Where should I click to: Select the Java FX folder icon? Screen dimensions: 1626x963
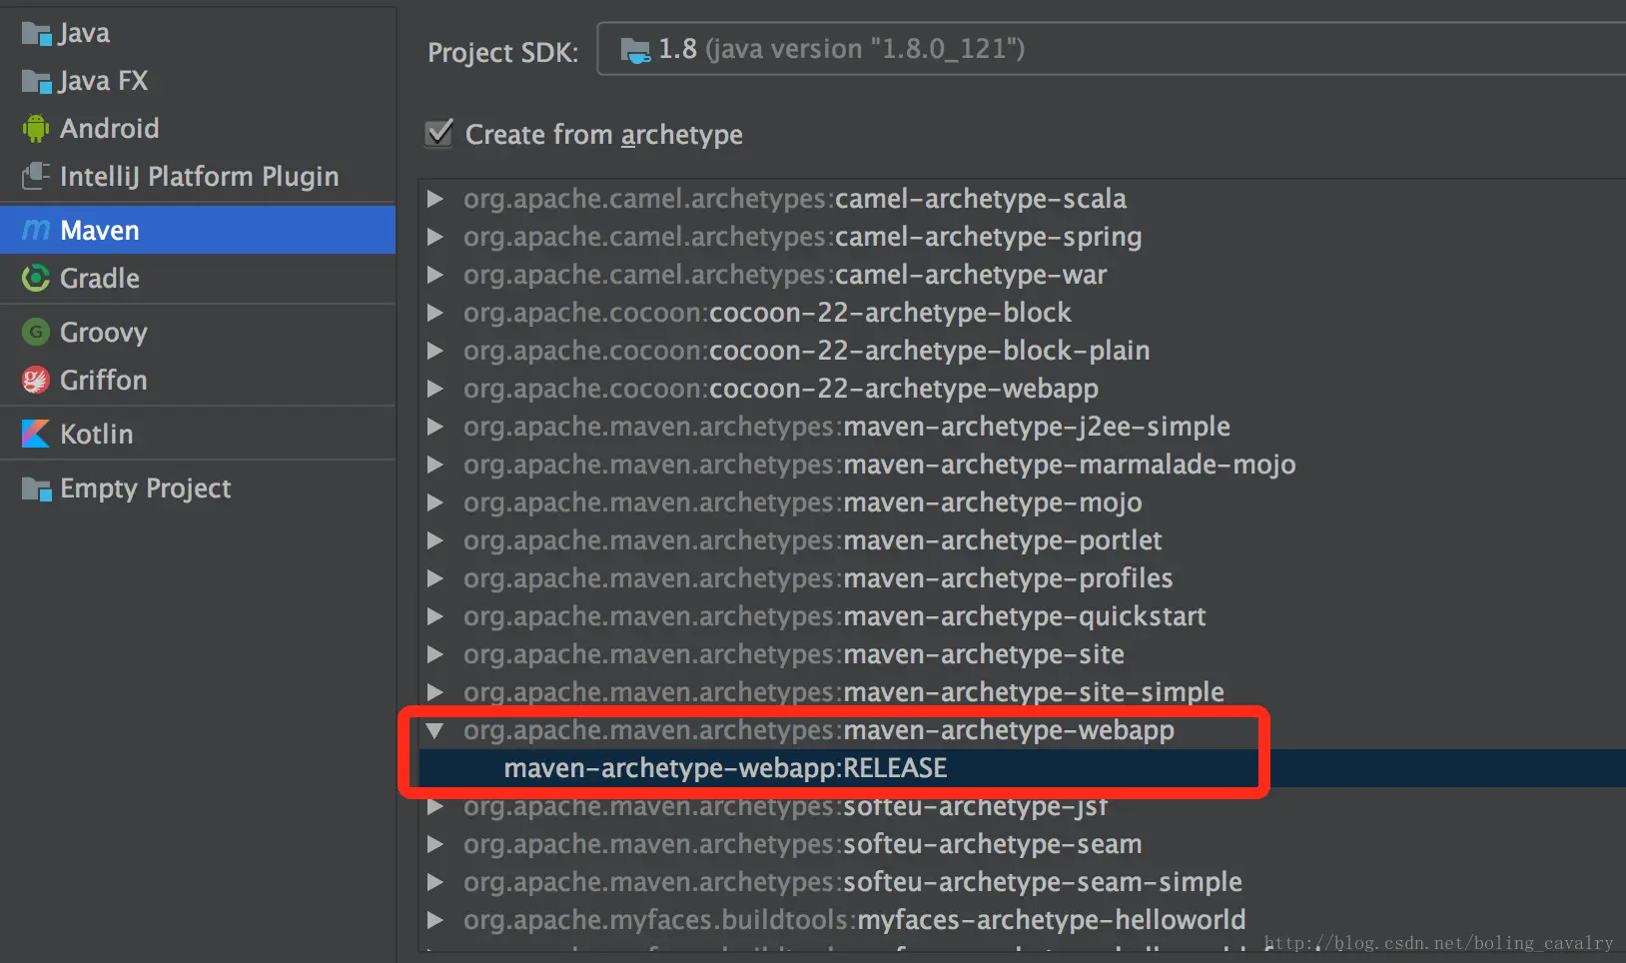pyautogui.click(x=36, y=82)
